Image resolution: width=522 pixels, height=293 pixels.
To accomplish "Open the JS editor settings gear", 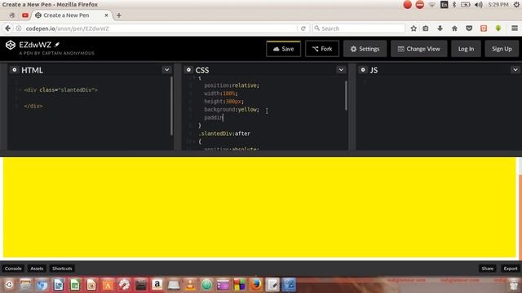I will (363, 70).
